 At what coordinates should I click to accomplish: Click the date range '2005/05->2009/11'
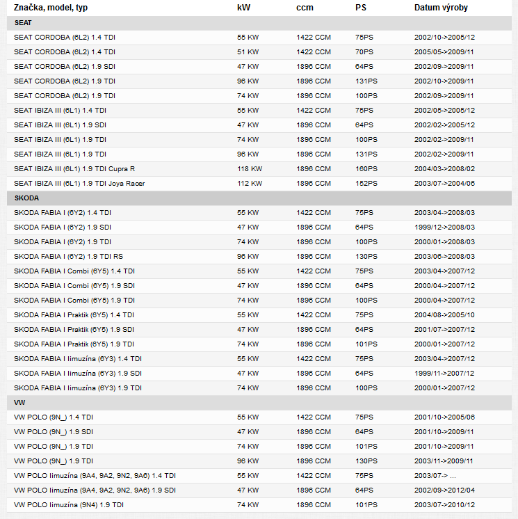click(444, 52)
